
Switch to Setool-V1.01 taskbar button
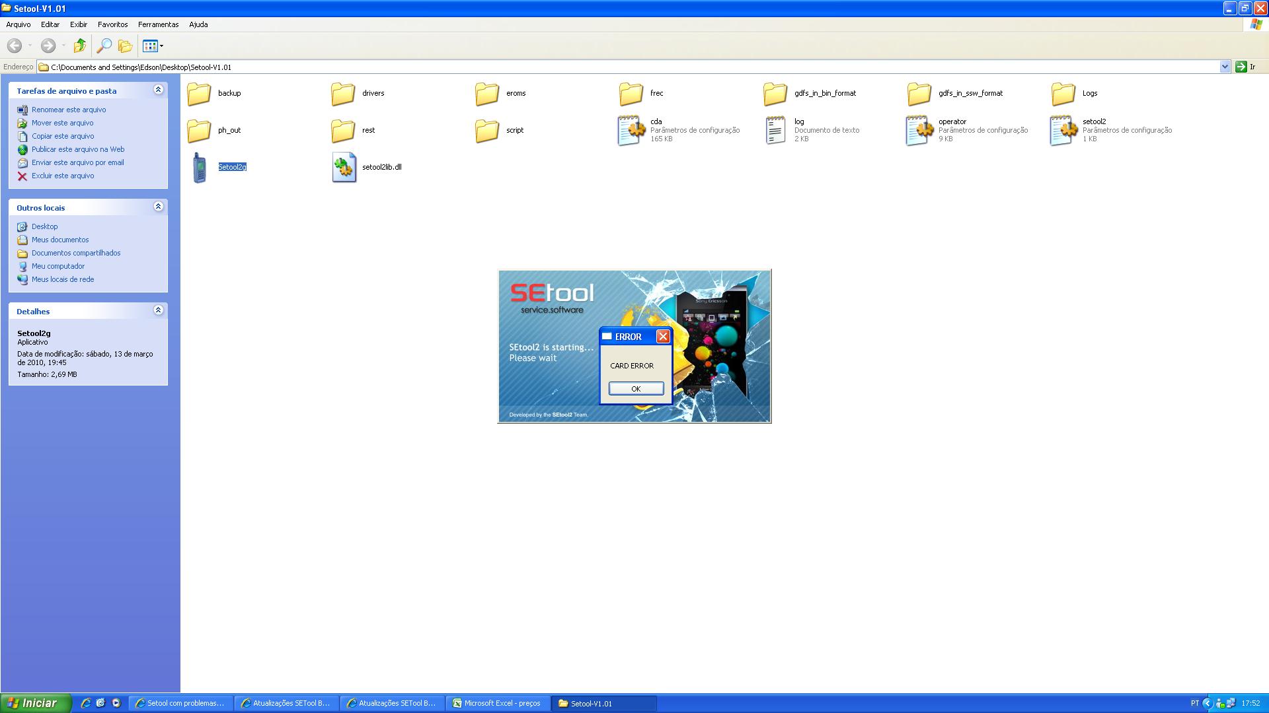pos(604,703)
